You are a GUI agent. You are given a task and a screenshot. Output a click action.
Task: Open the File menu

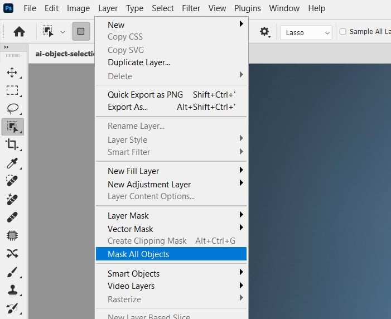tap(30, 8)
